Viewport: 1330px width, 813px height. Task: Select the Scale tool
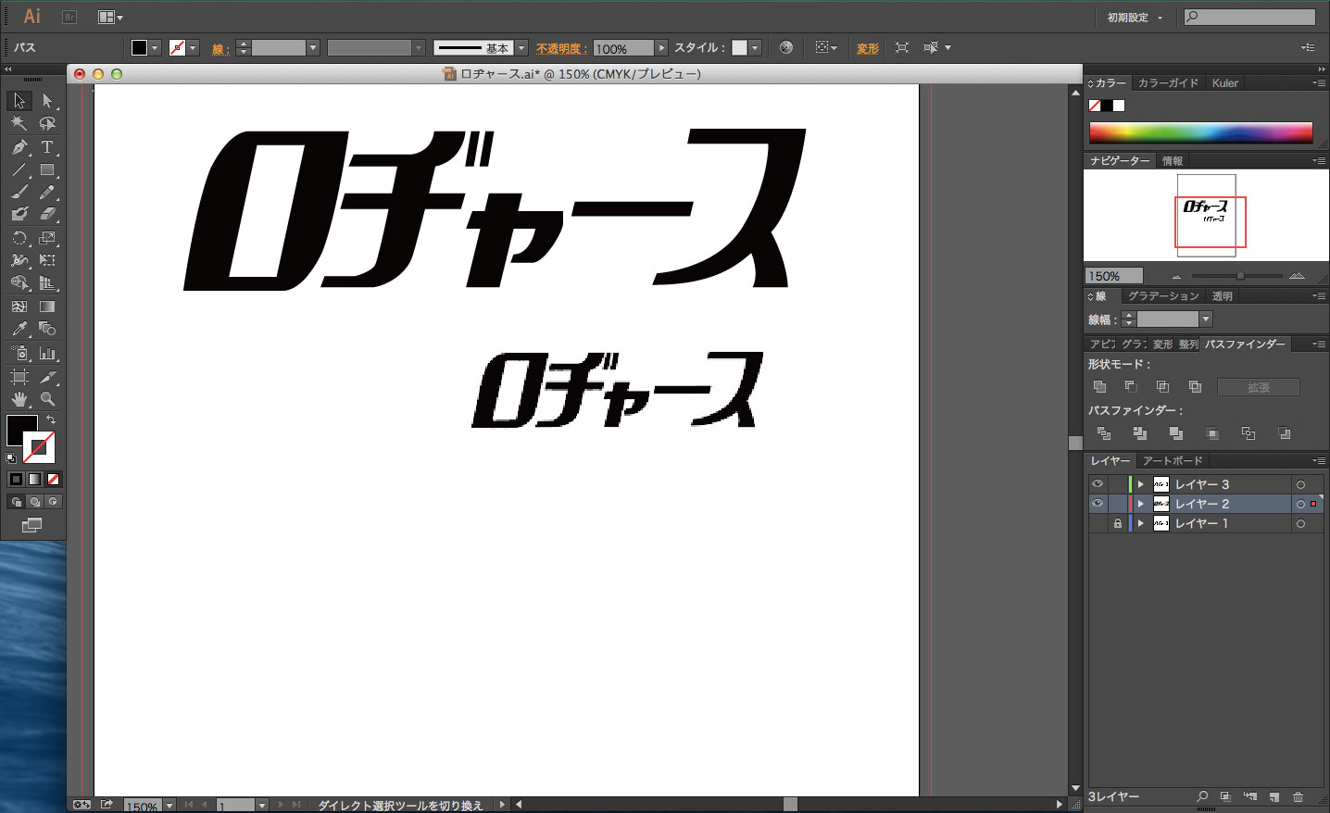point(47,238)
